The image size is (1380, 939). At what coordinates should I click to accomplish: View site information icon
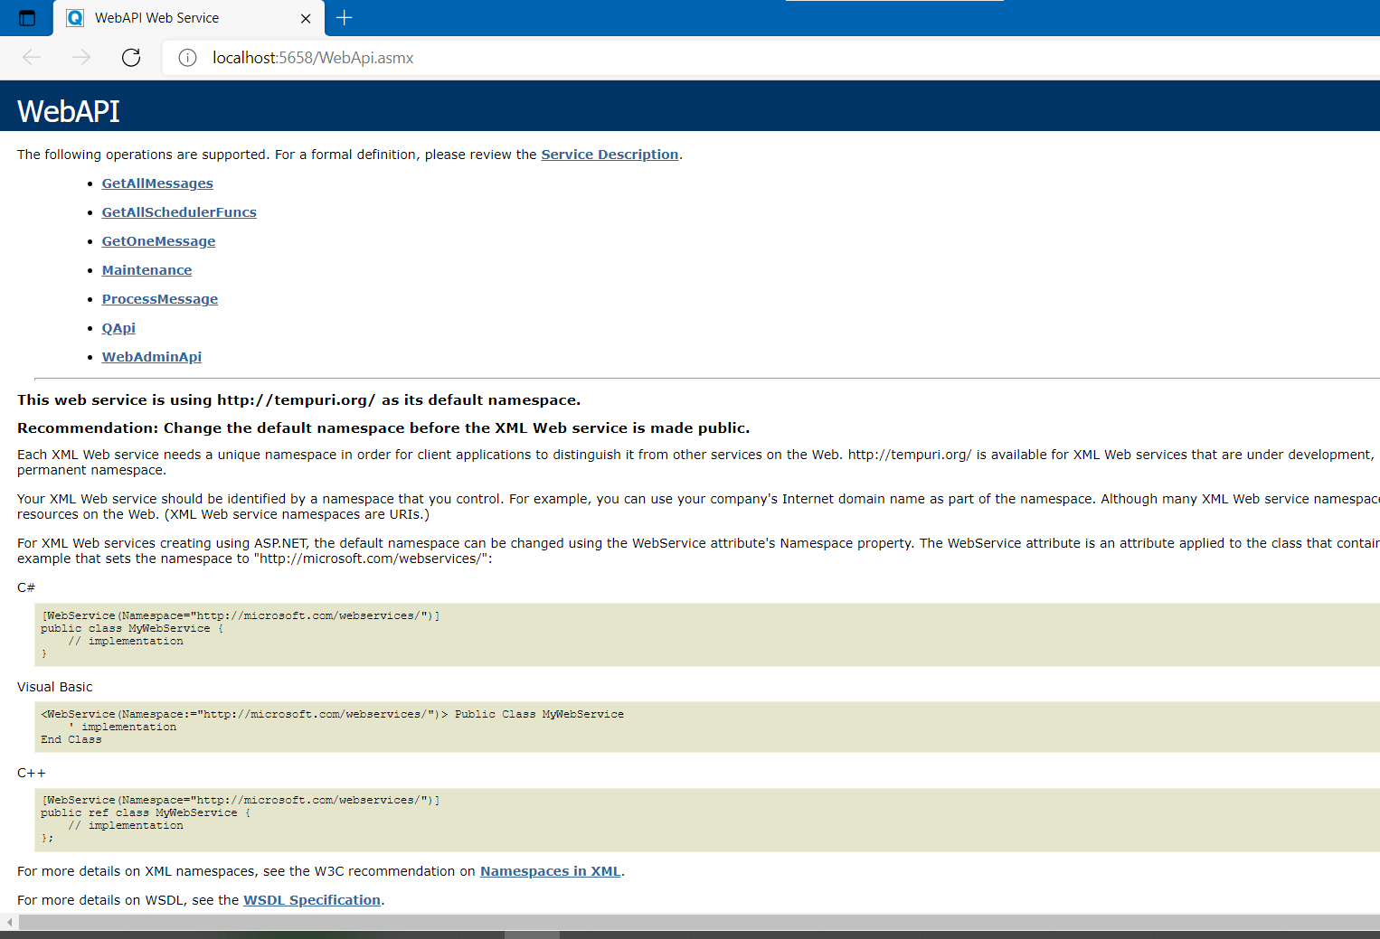[187, 58]
